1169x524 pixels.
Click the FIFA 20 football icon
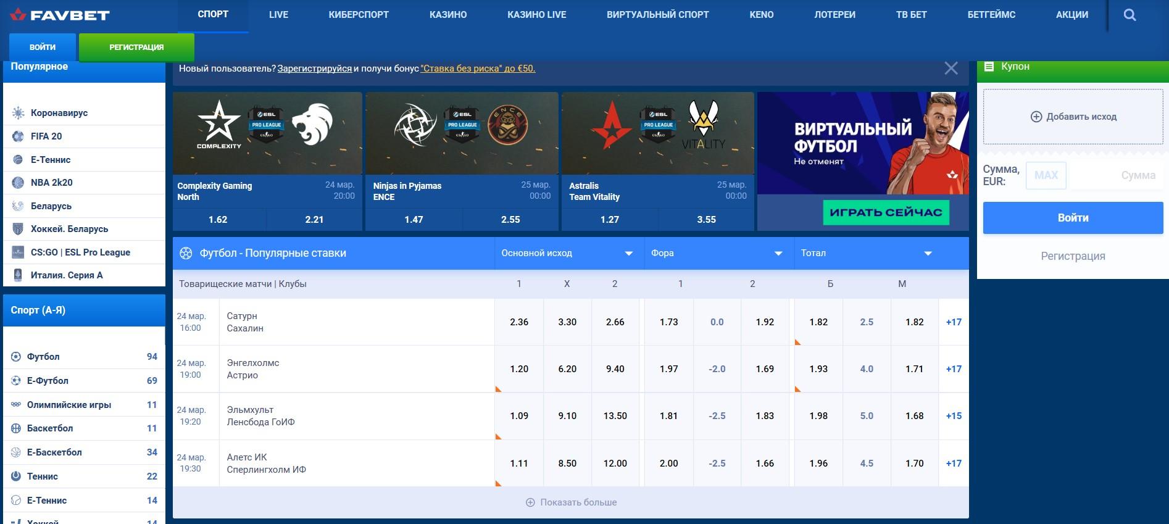(18, 136)
